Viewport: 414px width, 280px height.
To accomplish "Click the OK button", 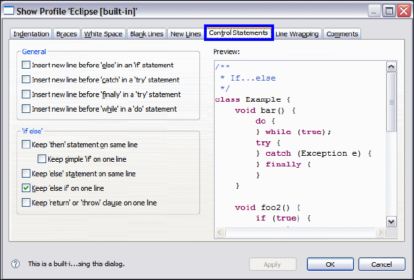I will [330, 264].
